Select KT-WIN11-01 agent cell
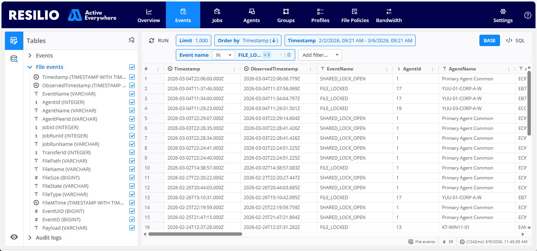537x251 pixels. coord(456,227)
